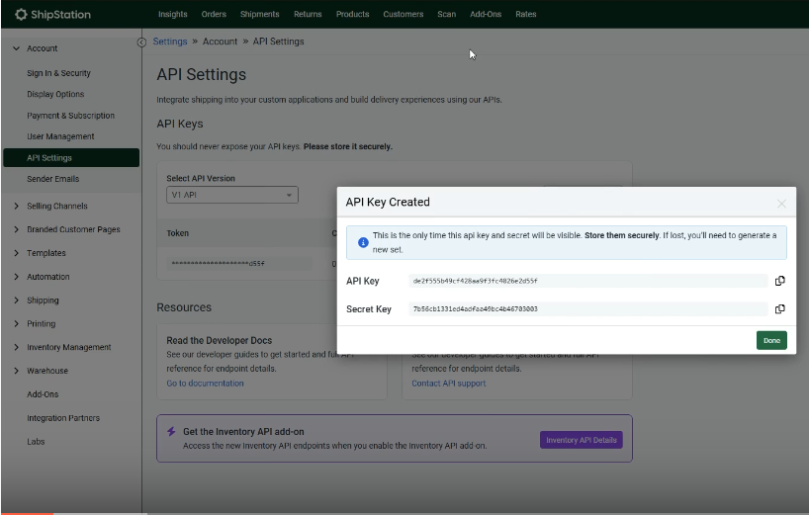Click the ShipStation logo
The image size is (809, 515).
click(55, 14)
